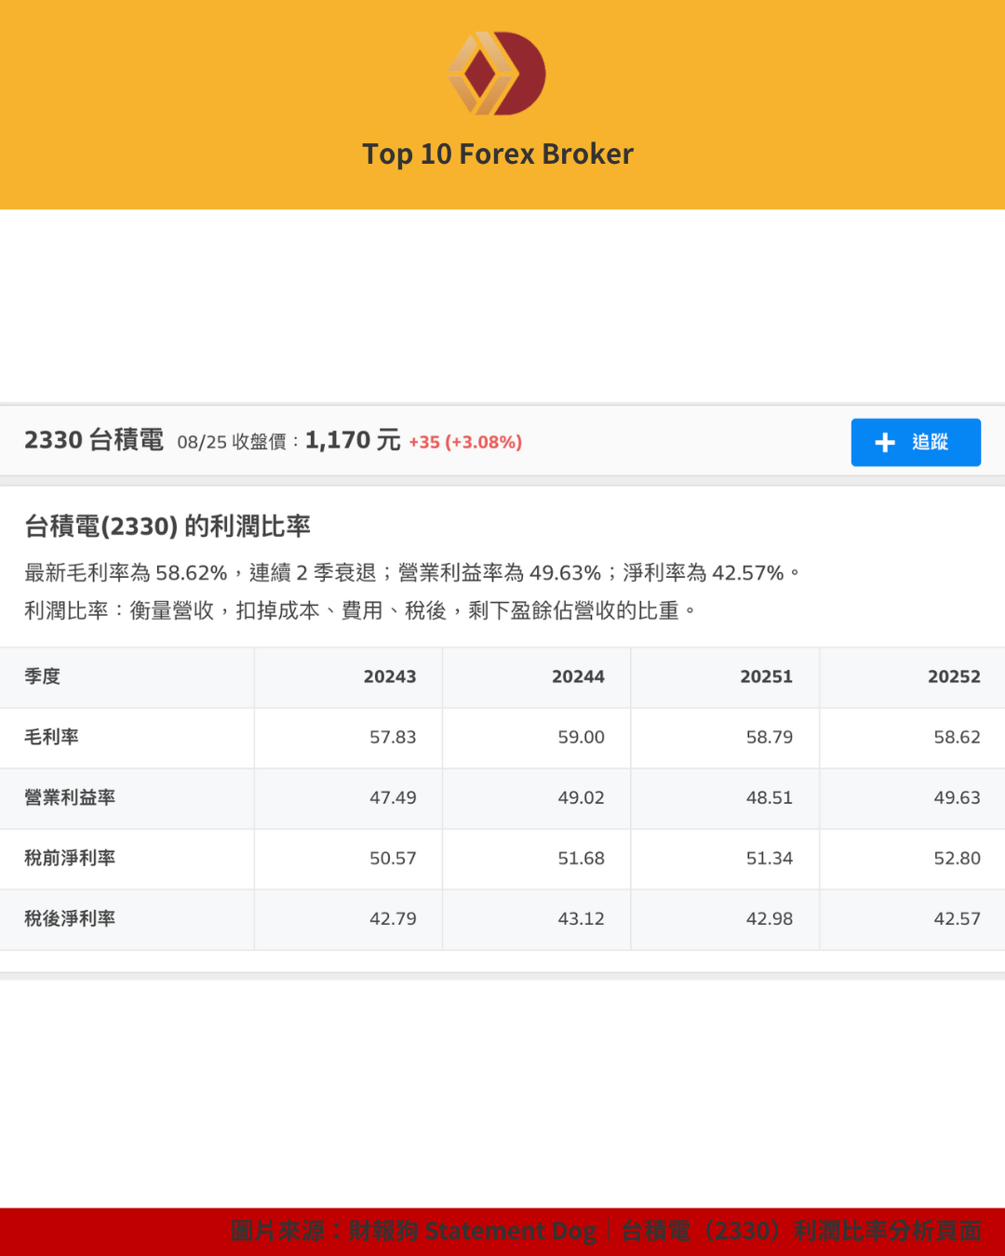Click summary sentence starting 最新毛利率為

(412, 573)
